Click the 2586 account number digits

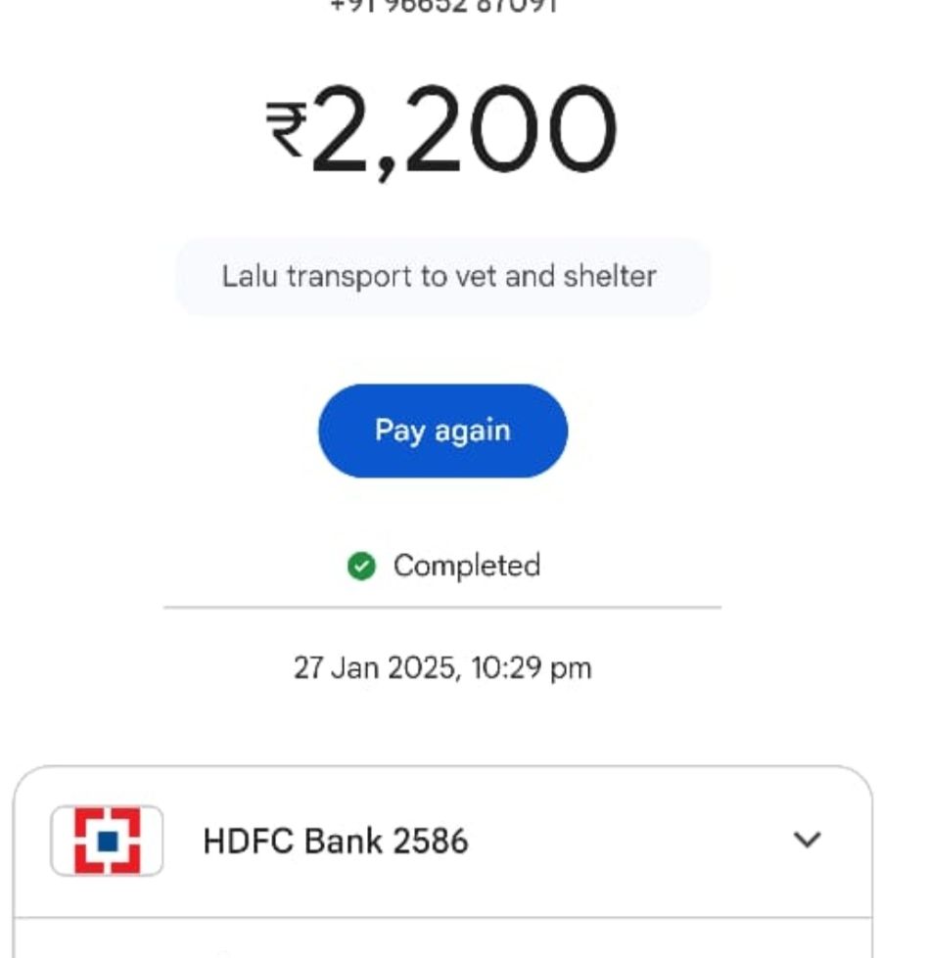coord(430,841)
